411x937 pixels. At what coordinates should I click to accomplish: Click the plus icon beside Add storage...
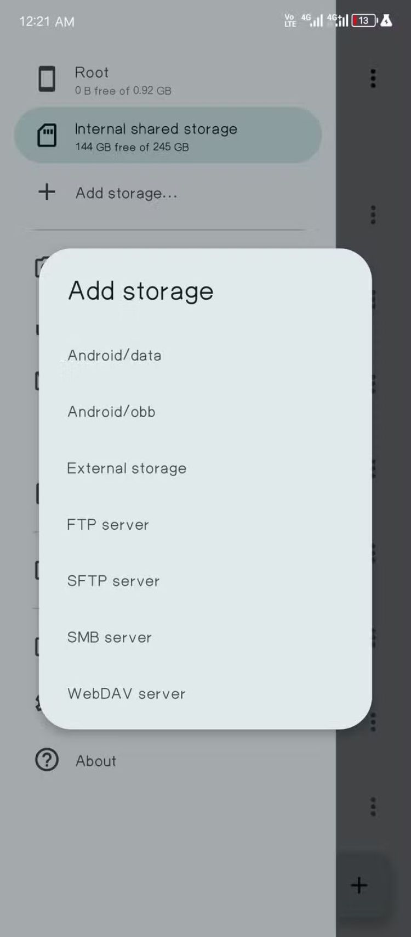tap(47, 192)
